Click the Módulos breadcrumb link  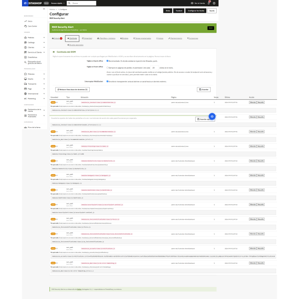(x=52, y=9)
